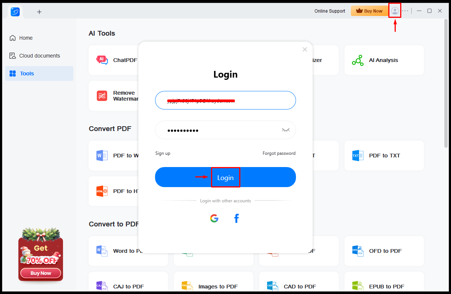Open the Forgot password link
This screenshot has height=294, width=451.
click(279, 153)
